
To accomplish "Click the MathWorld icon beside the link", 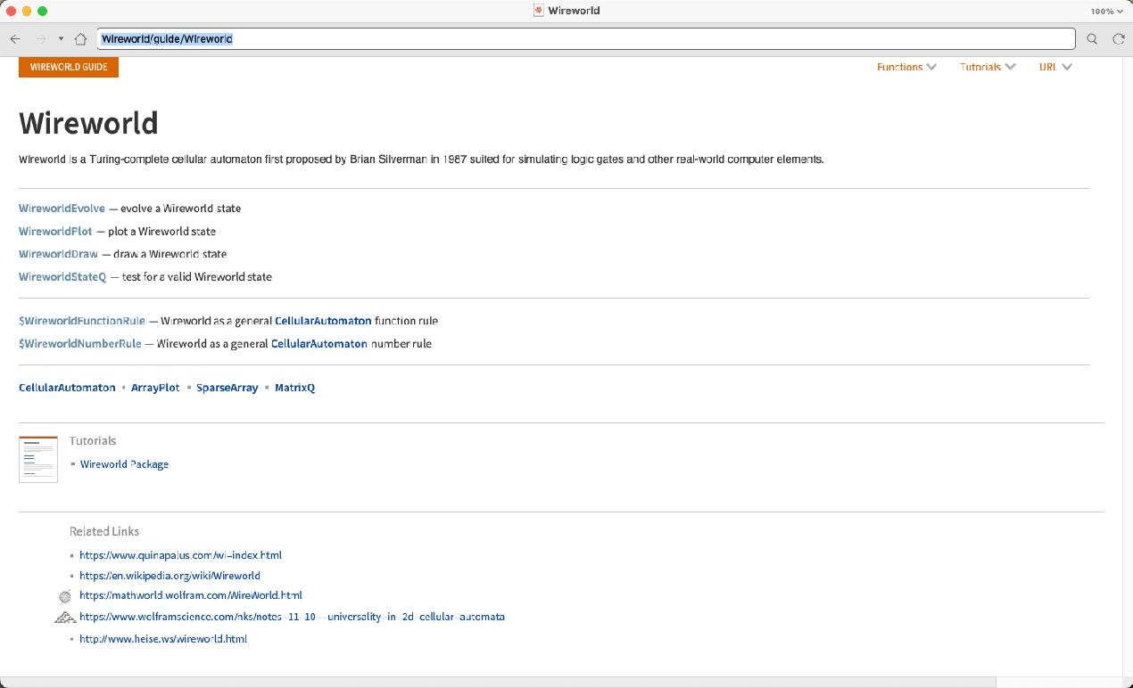I will click(x=65, y=596).
